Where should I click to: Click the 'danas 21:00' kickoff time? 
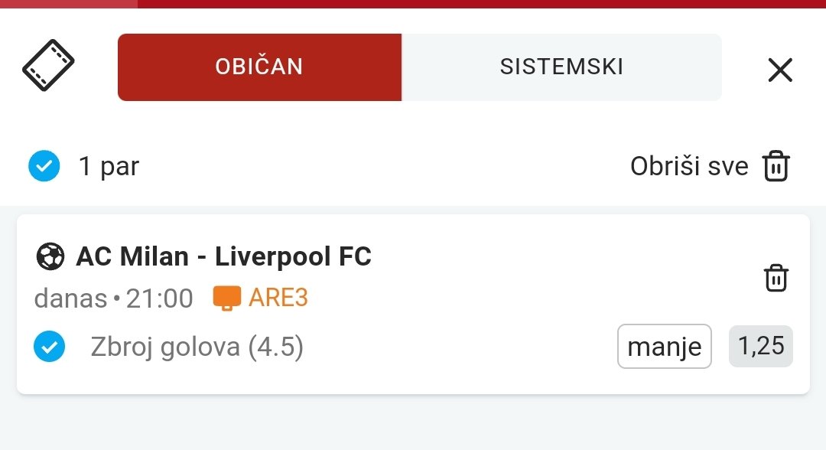point(114,298)
